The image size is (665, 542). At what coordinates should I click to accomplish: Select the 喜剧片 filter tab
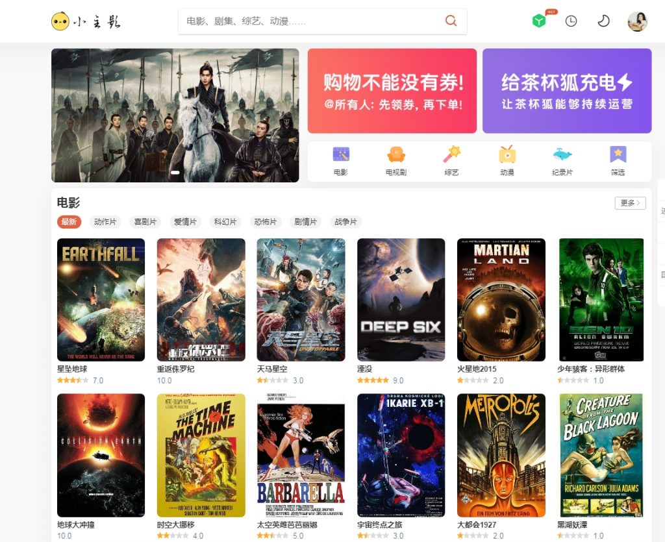(145, 221)
